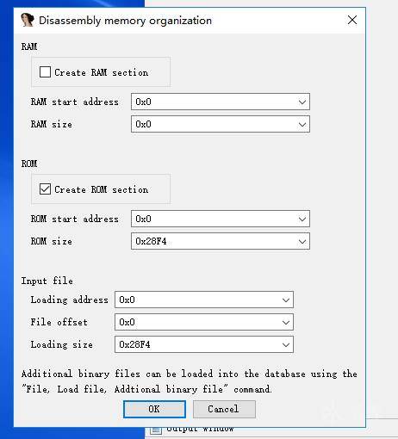Click the 'Disassembly memory organization' title text

(x=125, y=21)
